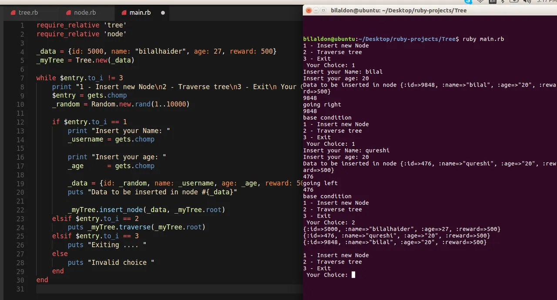Click the require_relative 'node' code line
Viewport: 557px width, 300px height.
click(x=81, y=34)
